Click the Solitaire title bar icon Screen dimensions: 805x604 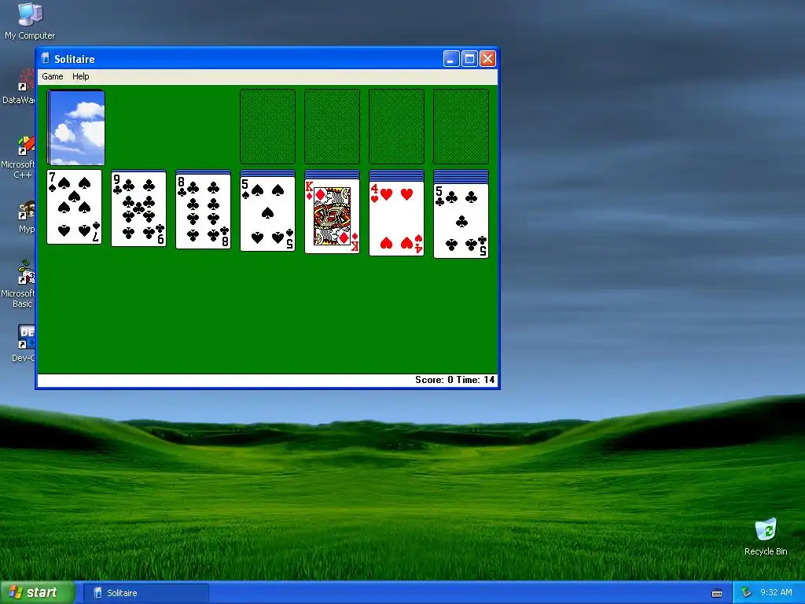(45, 58)
